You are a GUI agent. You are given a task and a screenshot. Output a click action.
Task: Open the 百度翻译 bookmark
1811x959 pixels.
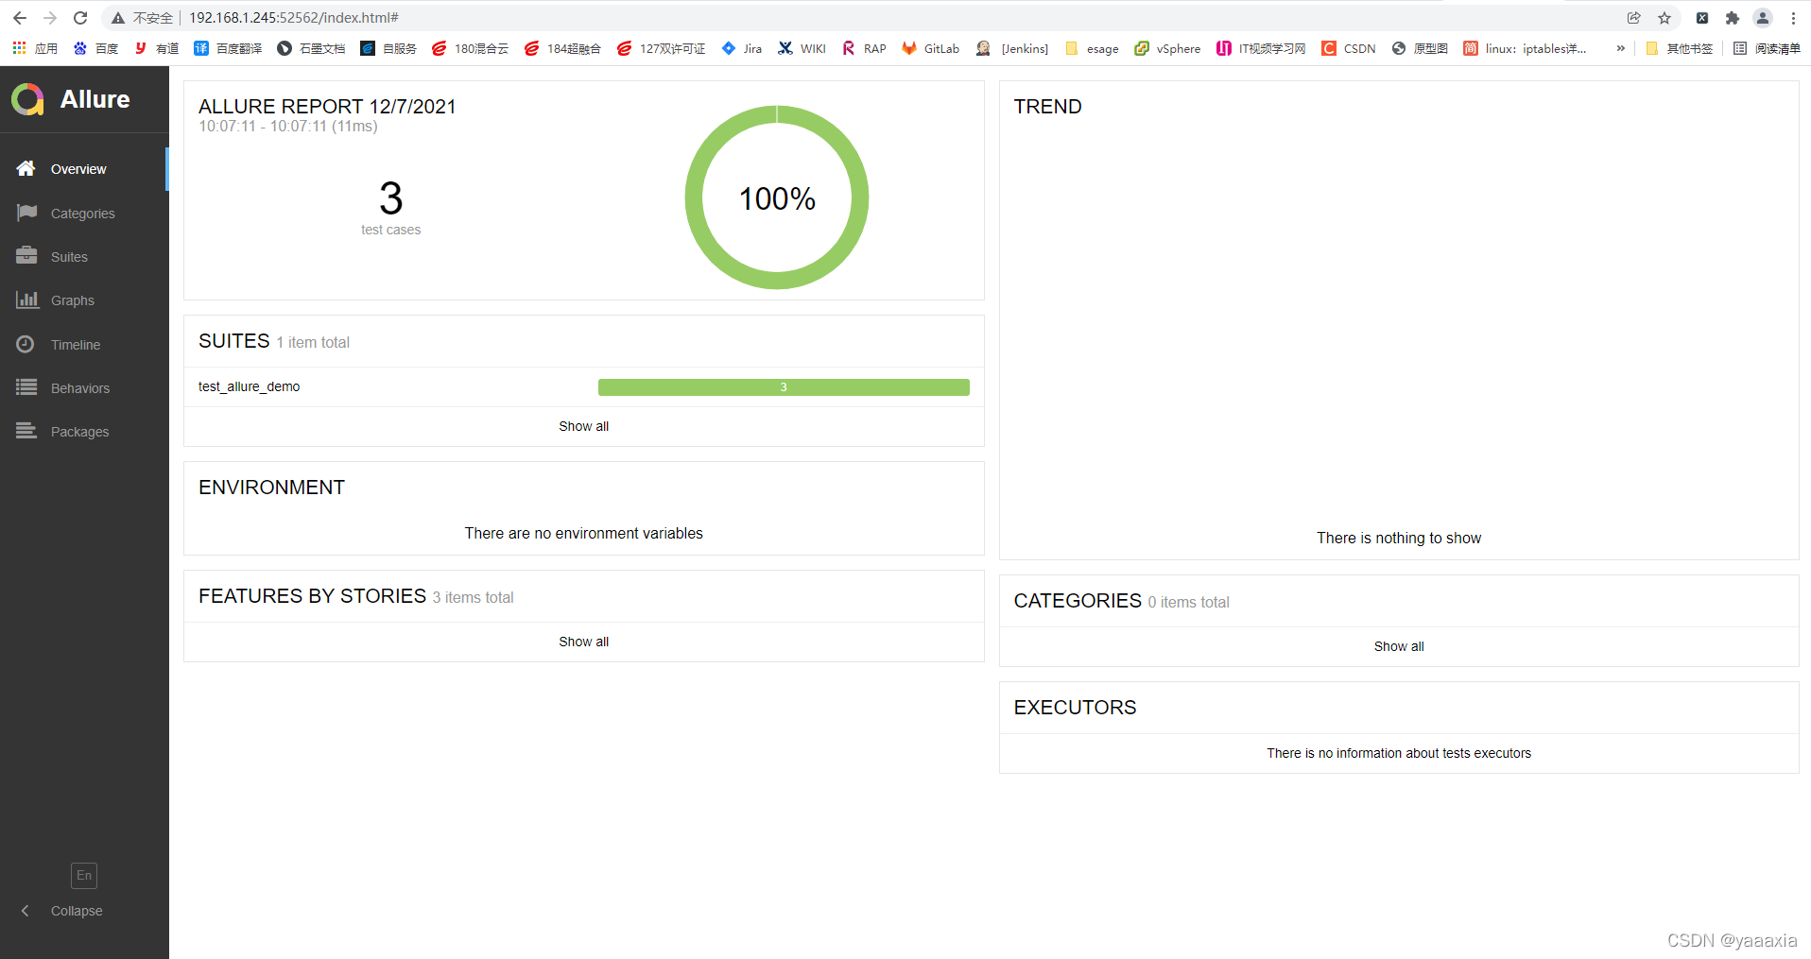[x=228, y=48]
